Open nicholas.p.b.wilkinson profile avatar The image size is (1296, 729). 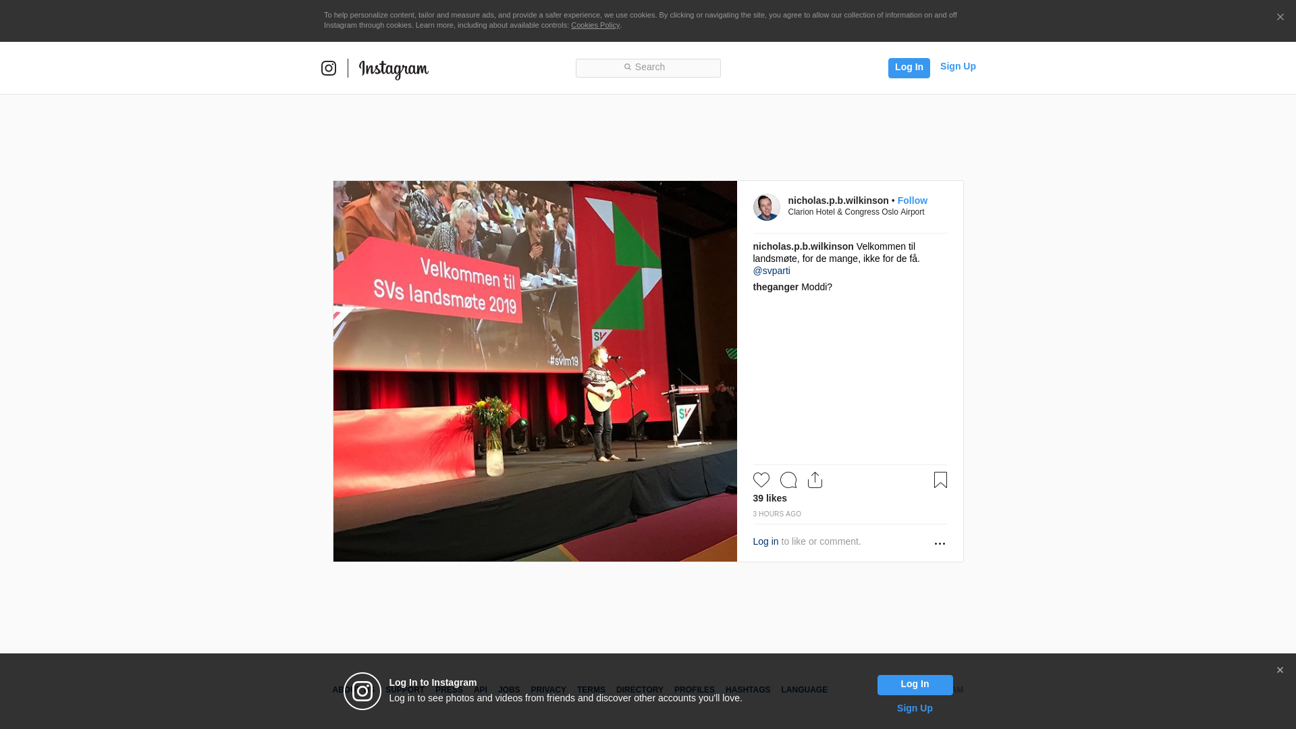tap(766, 207)
